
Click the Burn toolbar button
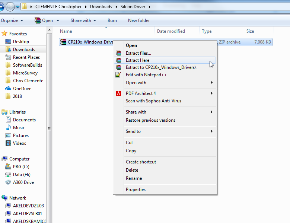[x=112, y=20]
